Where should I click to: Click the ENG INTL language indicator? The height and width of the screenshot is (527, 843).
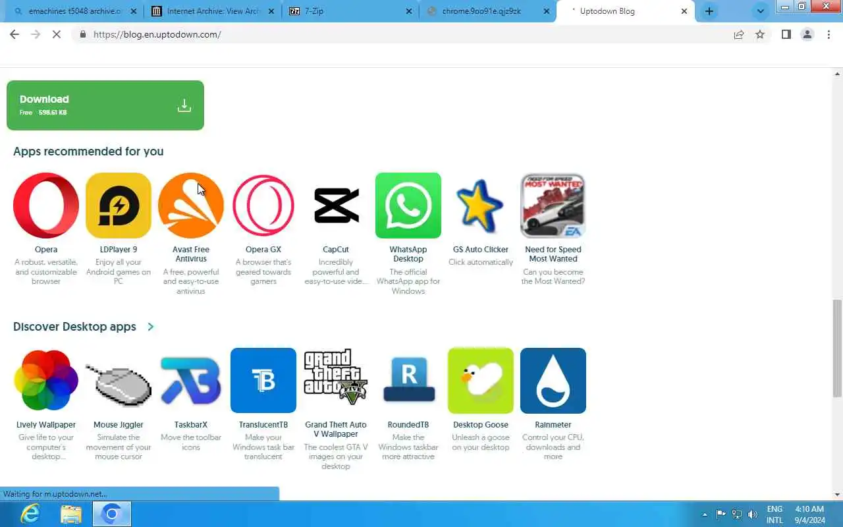coord(775,514)
